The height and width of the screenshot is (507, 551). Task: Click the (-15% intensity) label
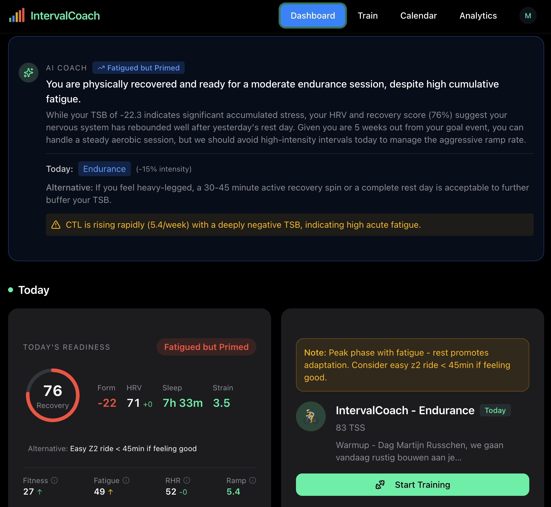(164, 169)
